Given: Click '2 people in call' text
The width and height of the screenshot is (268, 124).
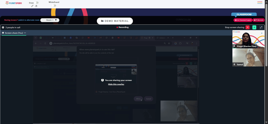Looking at the screenshot, I should (x=13, y=28).
